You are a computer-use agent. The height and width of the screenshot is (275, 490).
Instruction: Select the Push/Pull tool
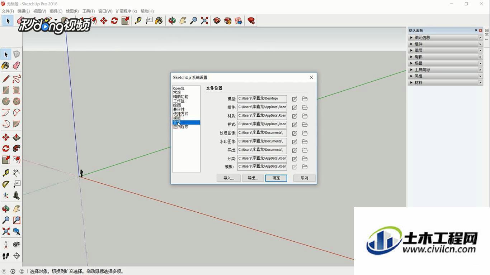click(x=17, y=137)
